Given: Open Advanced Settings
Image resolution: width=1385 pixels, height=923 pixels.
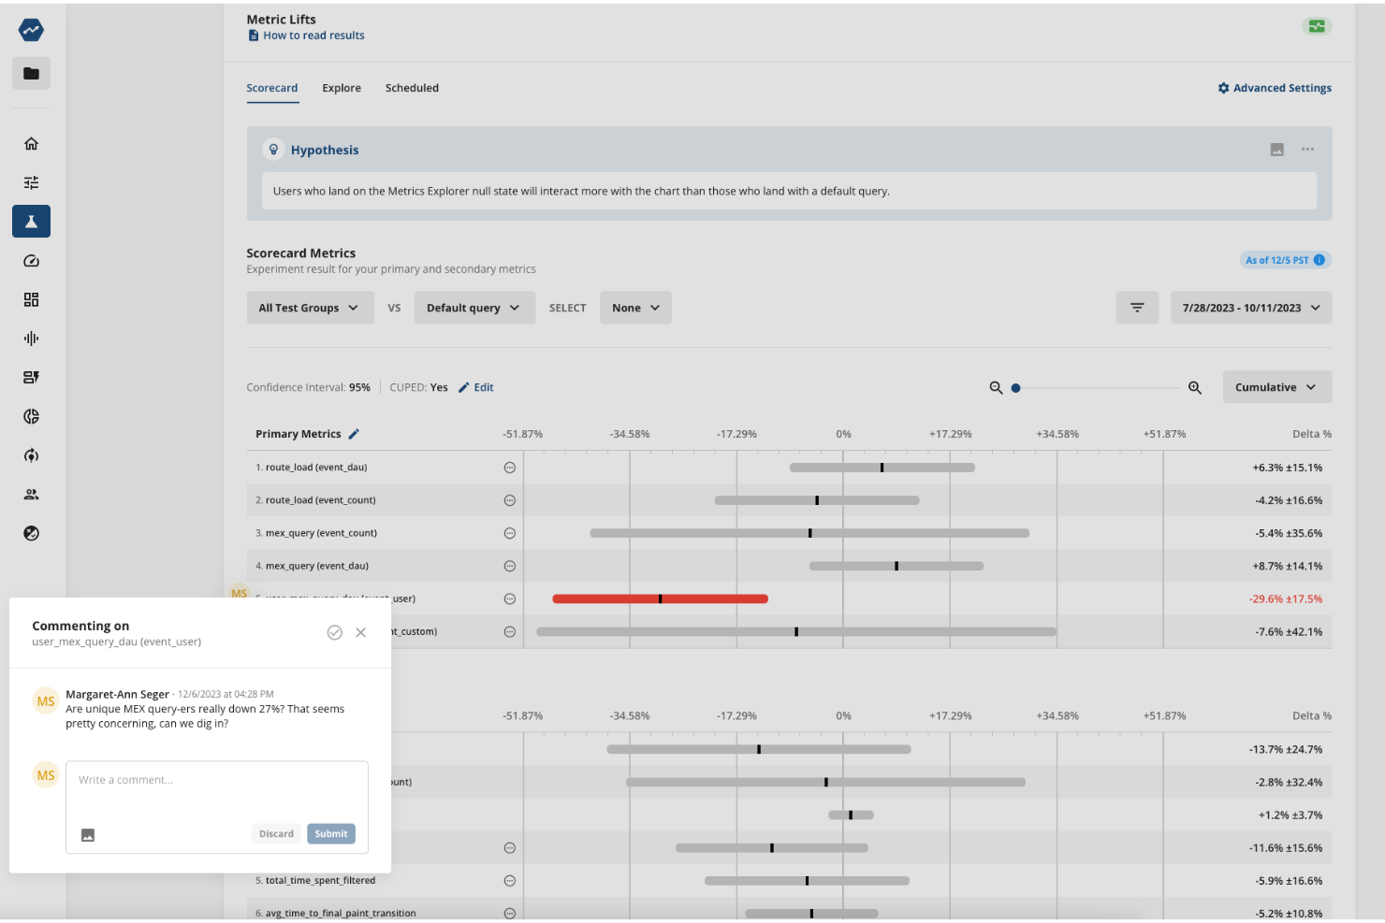Looking at the screenshot, I should point(1275,88).
